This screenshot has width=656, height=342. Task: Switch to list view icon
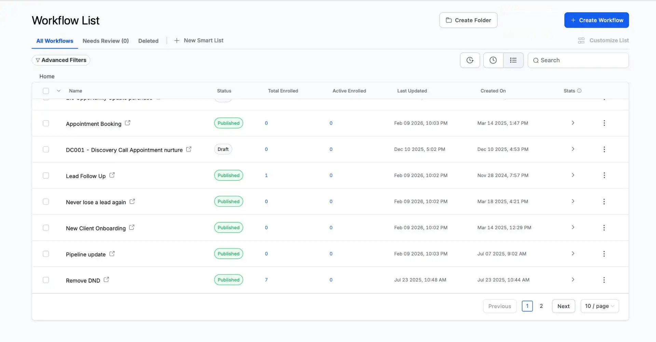pos(513,60)
